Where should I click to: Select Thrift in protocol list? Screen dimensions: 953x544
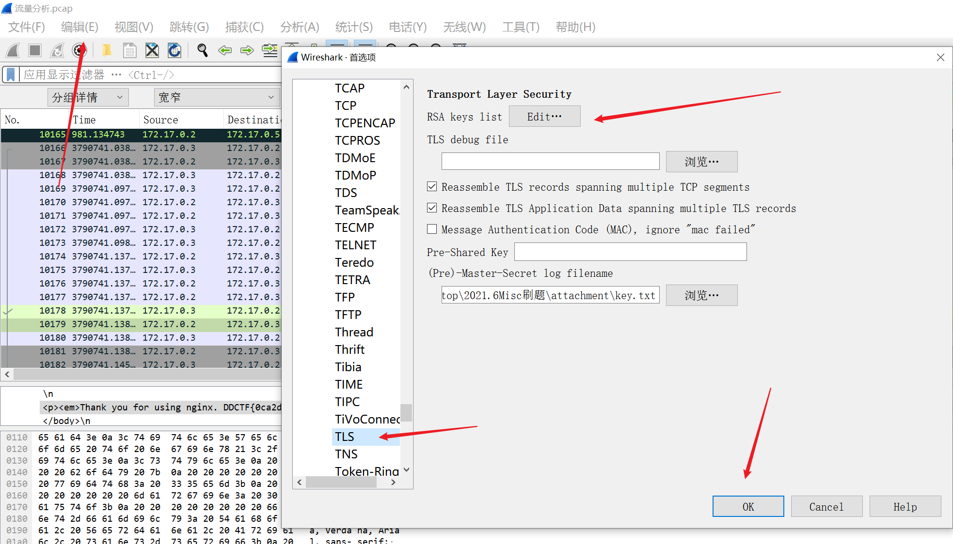point(349,349)
